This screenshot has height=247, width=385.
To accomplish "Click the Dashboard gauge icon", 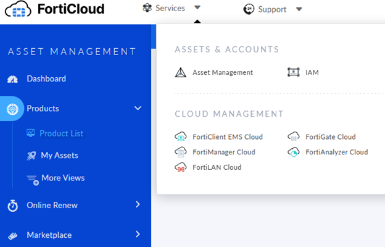I will [x=12, y=79].
